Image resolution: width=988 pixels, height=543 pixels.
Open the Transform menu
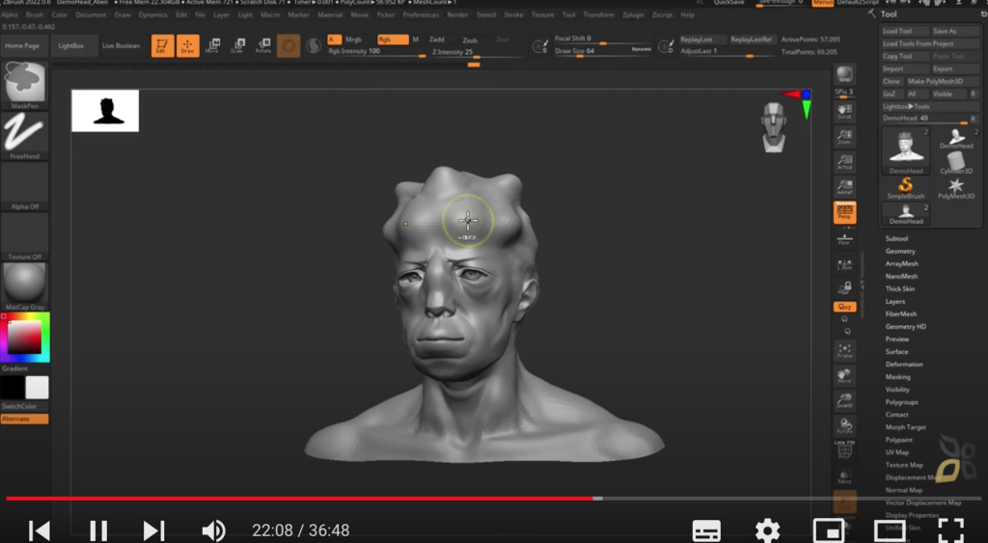point(598,14)
